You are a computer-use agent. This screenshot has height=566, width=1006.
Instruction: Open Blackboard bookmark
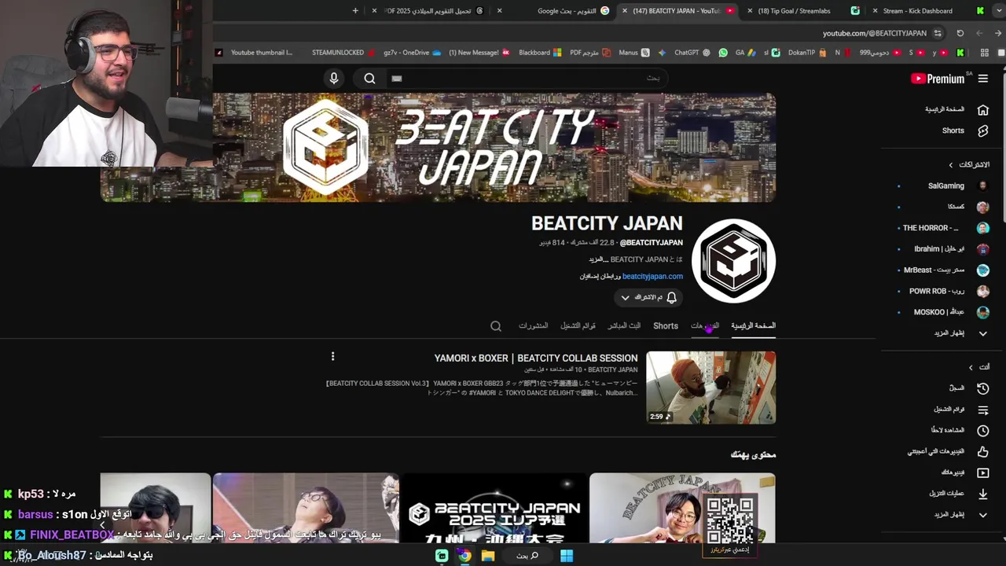[540, 53]
